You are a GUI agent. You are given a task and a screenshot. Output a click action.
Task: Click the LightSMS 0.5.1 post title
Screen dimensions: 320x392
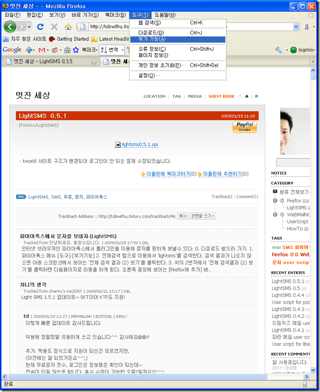pyautogui.click(x=43, y=116)
